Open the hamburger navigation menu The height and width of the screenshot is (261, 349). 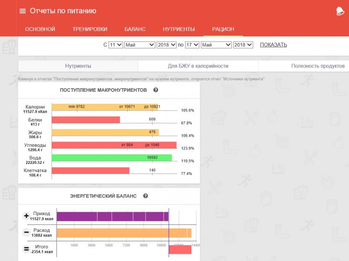point(22,11)
